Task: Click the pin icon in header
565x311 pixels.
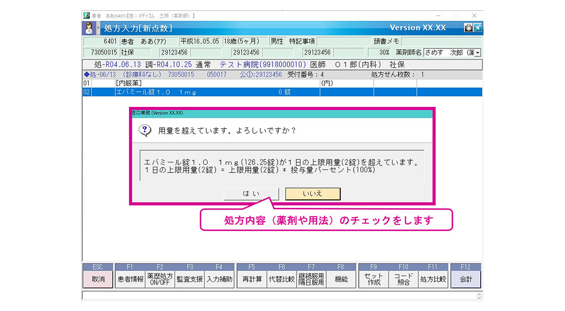Action: tap(477, 28)
